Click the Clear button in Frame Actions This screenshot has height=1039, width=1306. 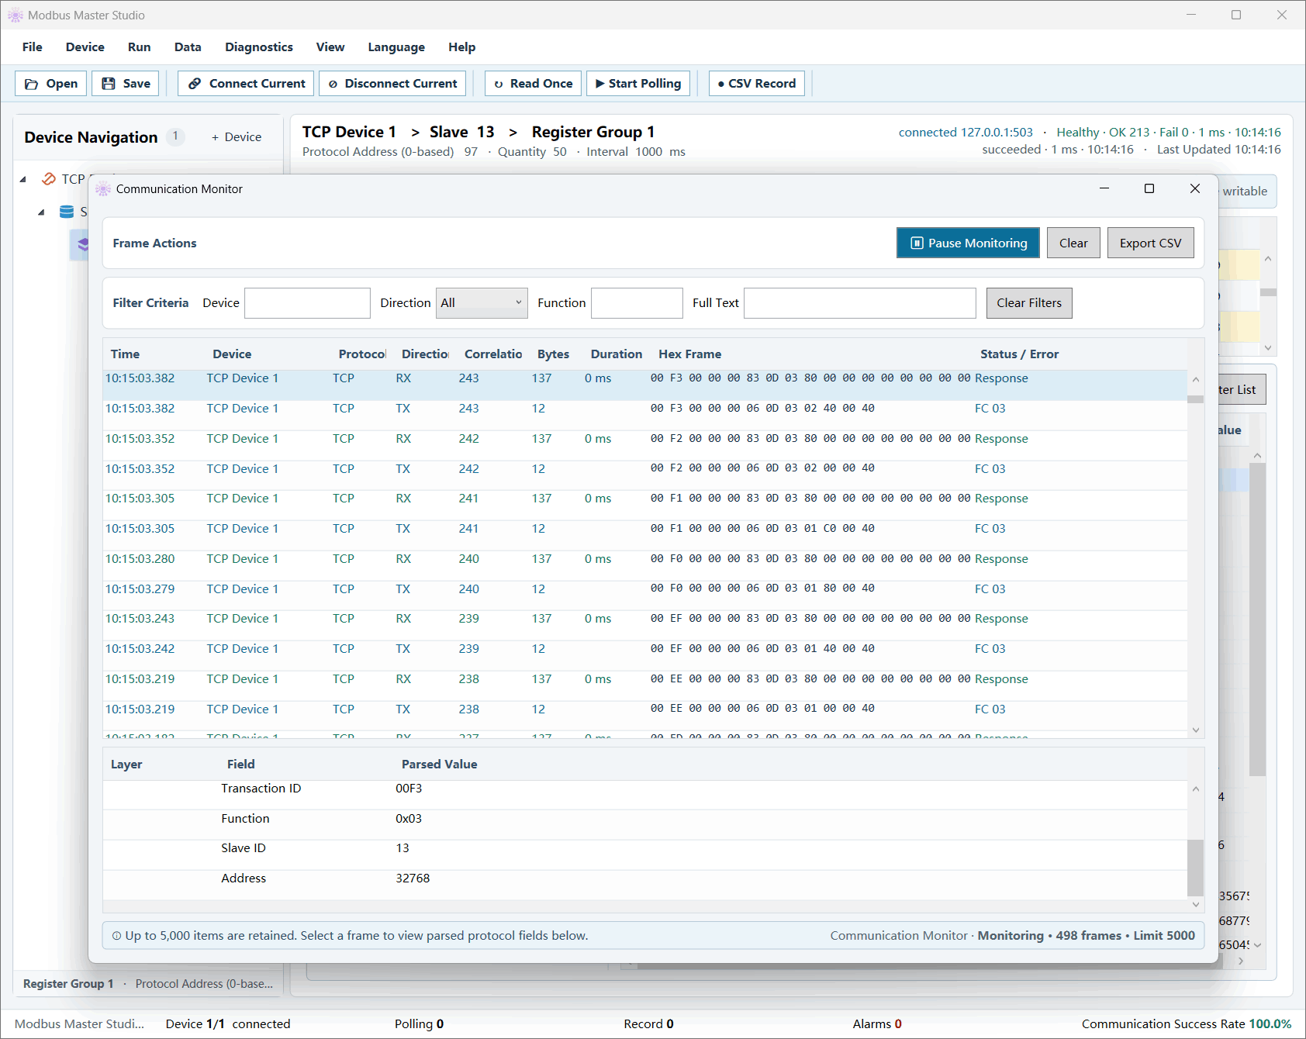pyautogui.click(x=1073, y=243)
